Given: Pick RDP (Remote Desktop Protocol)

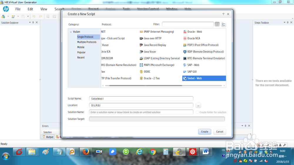Looking at the screenshot, I should (x=203, y=51).
